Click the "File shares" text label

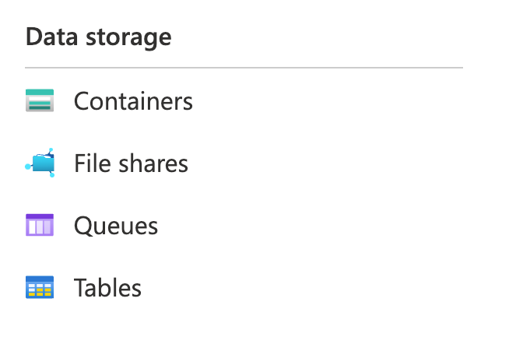[x=131, y=163]
